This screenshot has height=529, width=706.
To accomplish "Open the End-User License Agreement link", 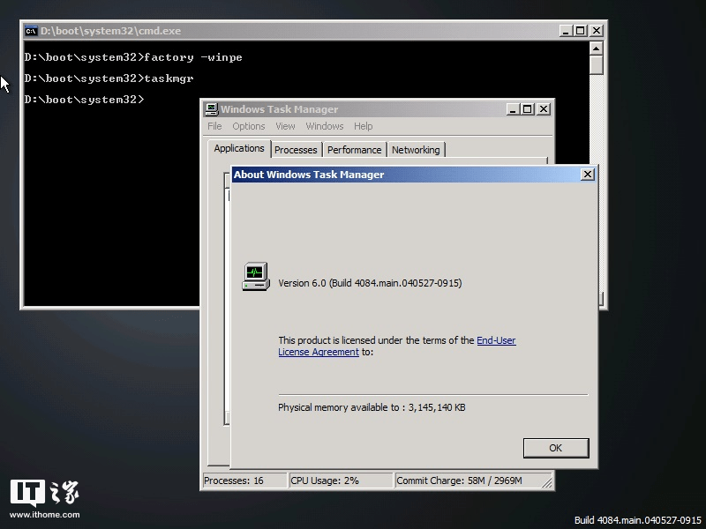I will click(x=496, y=340).
